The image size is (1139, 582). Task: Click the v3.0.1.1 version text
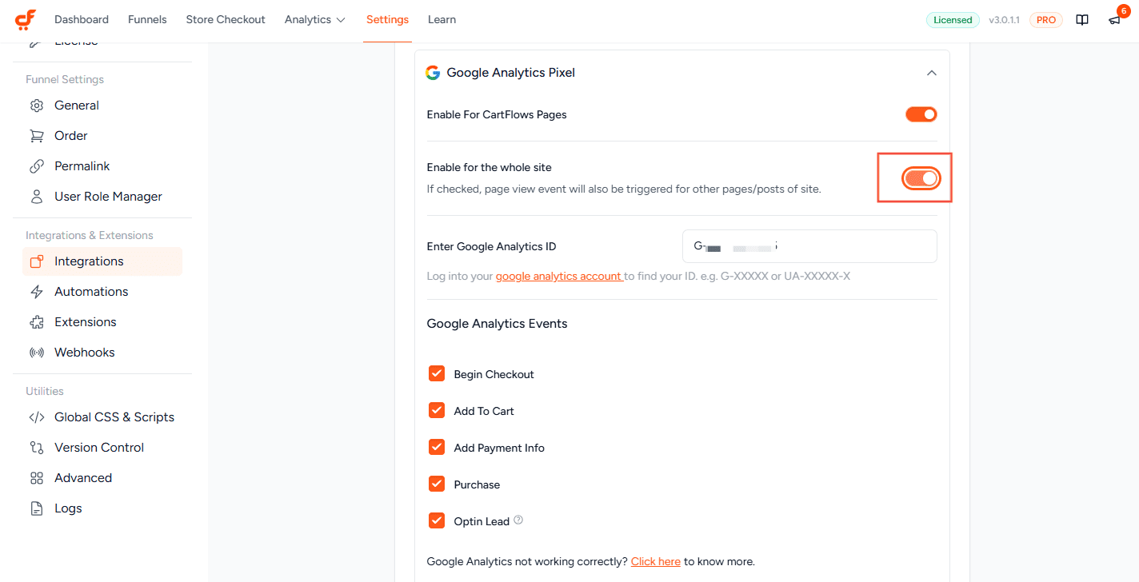1004,20
